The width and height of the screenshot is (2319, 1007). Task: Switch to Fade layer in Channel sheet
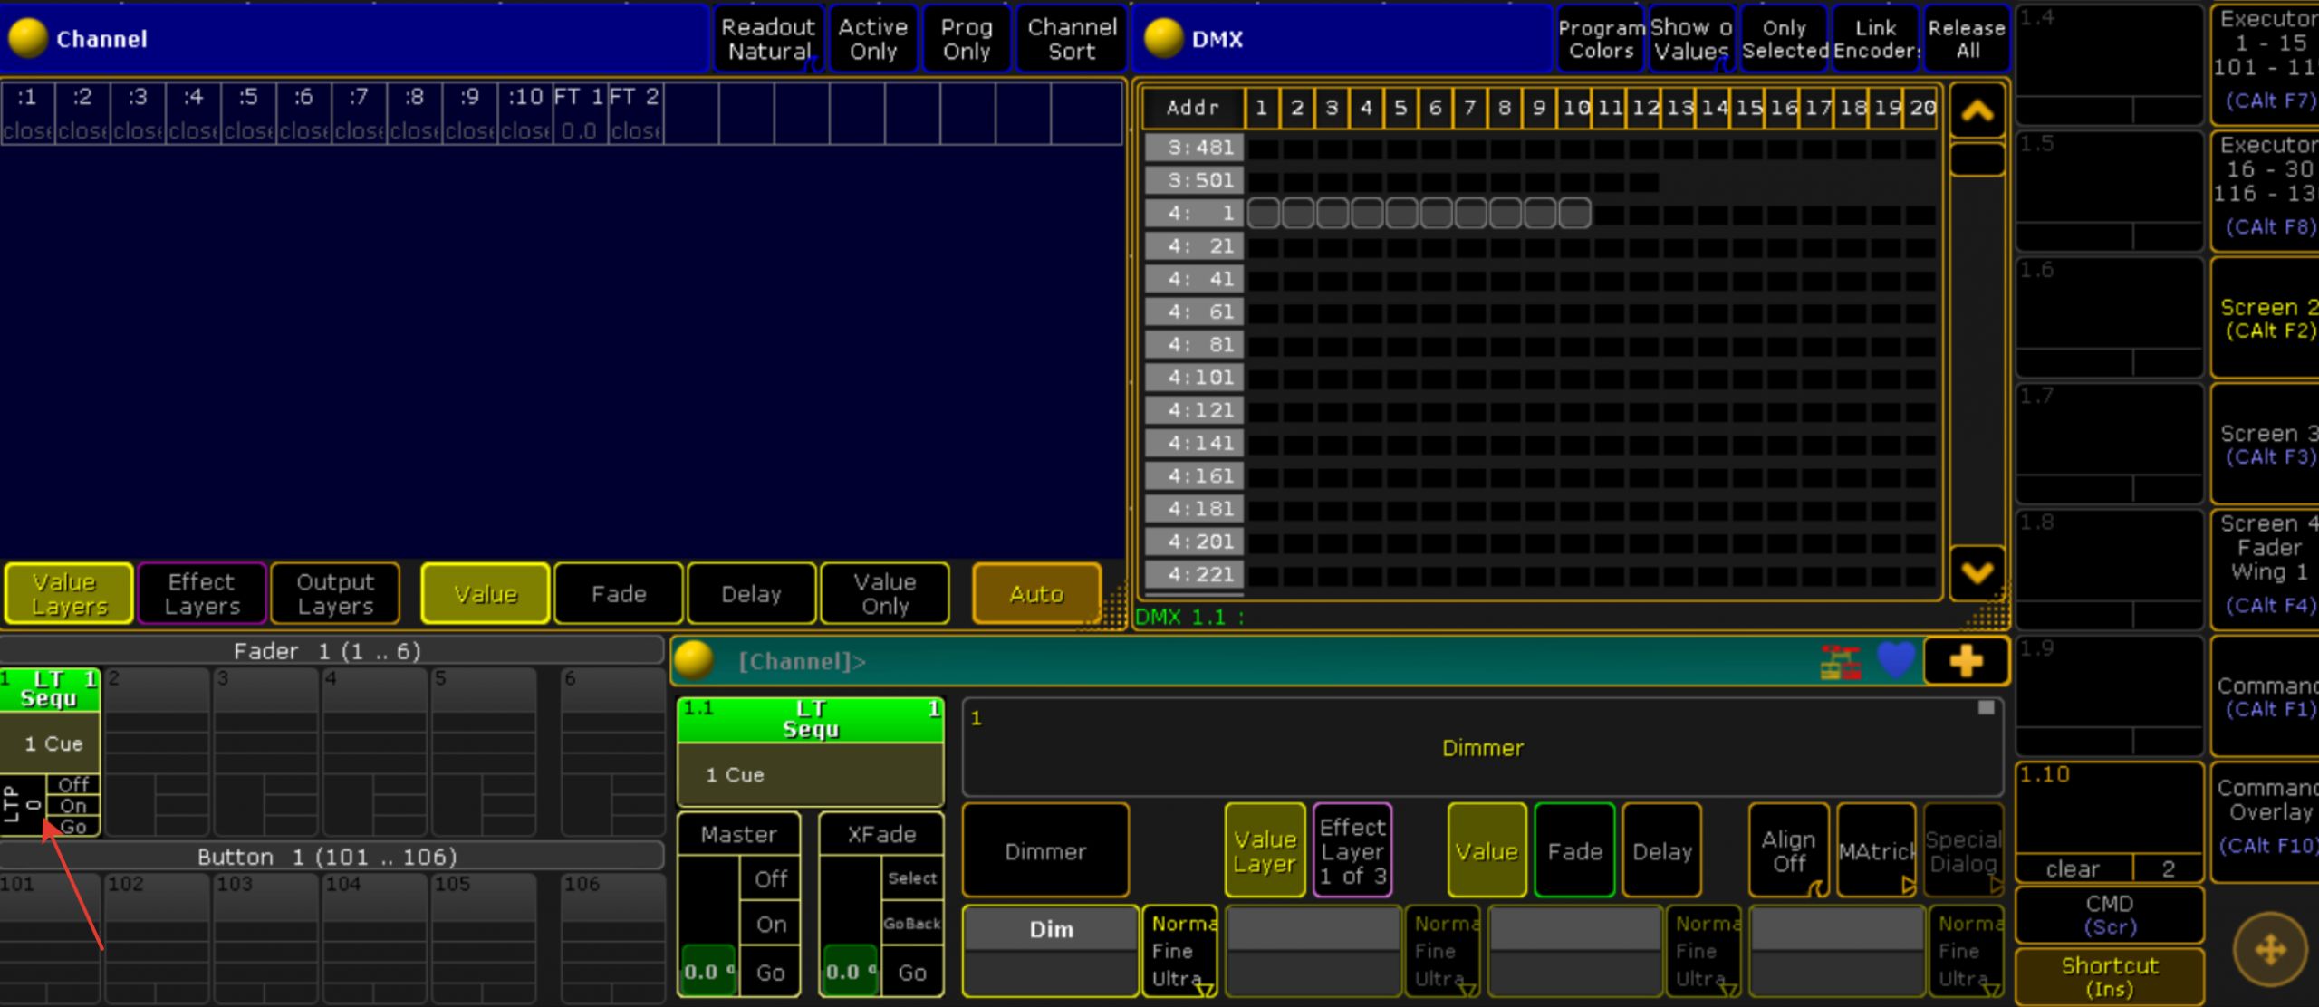pos(619,594)
